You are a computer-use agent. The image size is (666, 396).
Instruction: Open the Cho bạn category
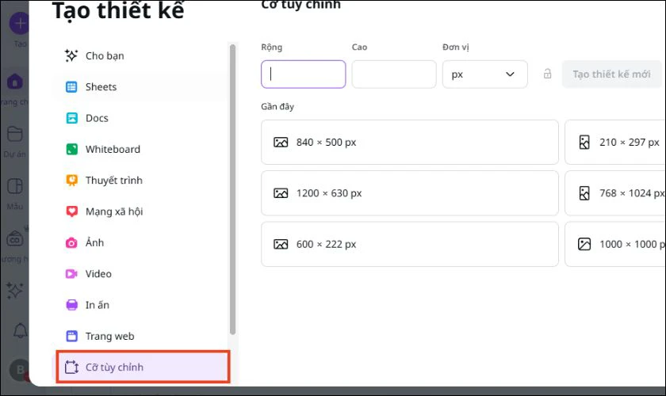tap(140, 56)
